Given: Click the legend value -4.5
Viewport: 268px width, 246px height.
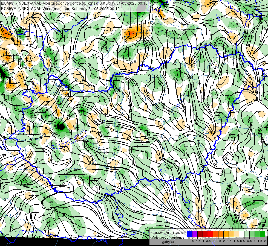Looking at the screenshot, I should click(x=198, y=241).
